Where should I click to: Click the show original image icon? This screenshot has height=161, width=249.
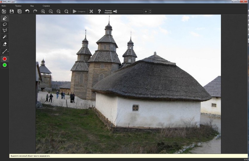pos(19,11)
